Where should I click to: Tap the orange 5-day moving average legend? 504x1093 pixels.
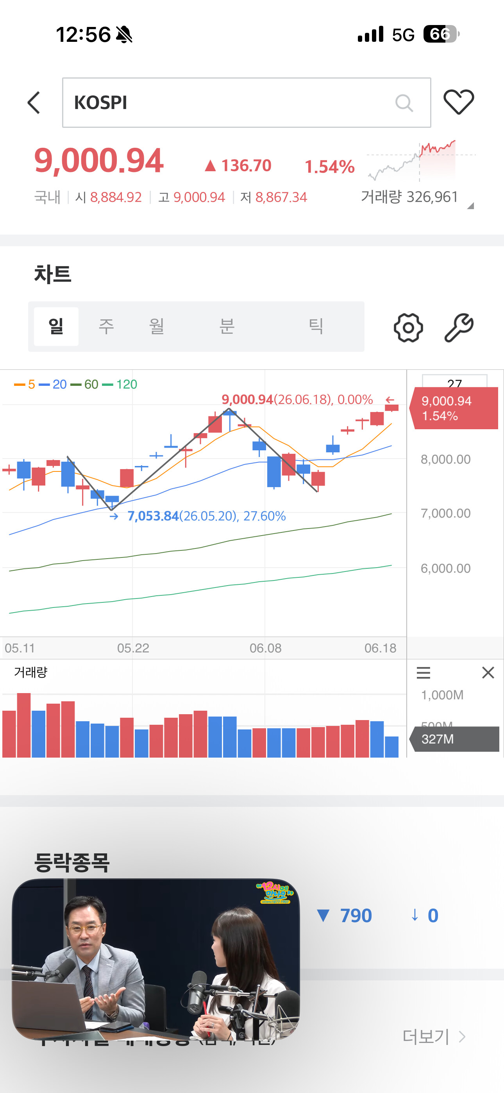(x=25, y=384)
